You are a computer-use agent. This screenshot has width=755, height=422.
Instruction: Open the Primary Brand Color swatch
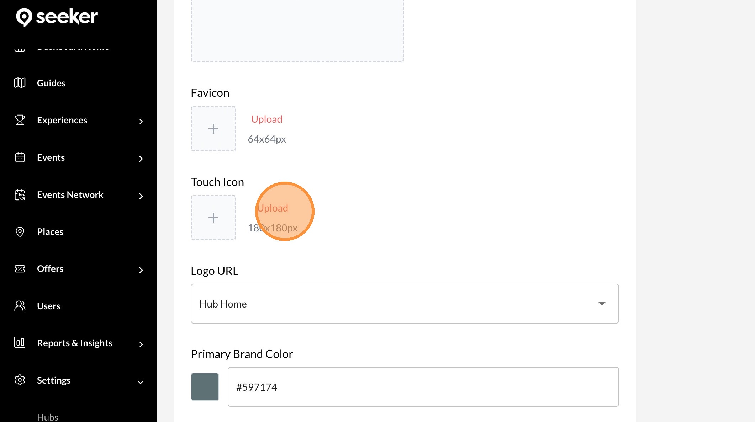[205, 387]
